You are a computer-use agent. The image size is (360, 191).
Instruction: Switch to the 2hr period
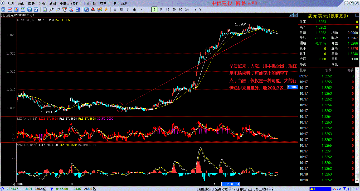[x=187, y=9]
